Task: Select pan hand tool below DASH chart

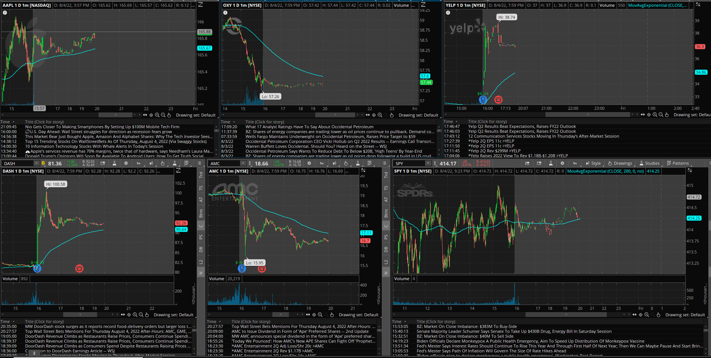Action: point(147,315)
